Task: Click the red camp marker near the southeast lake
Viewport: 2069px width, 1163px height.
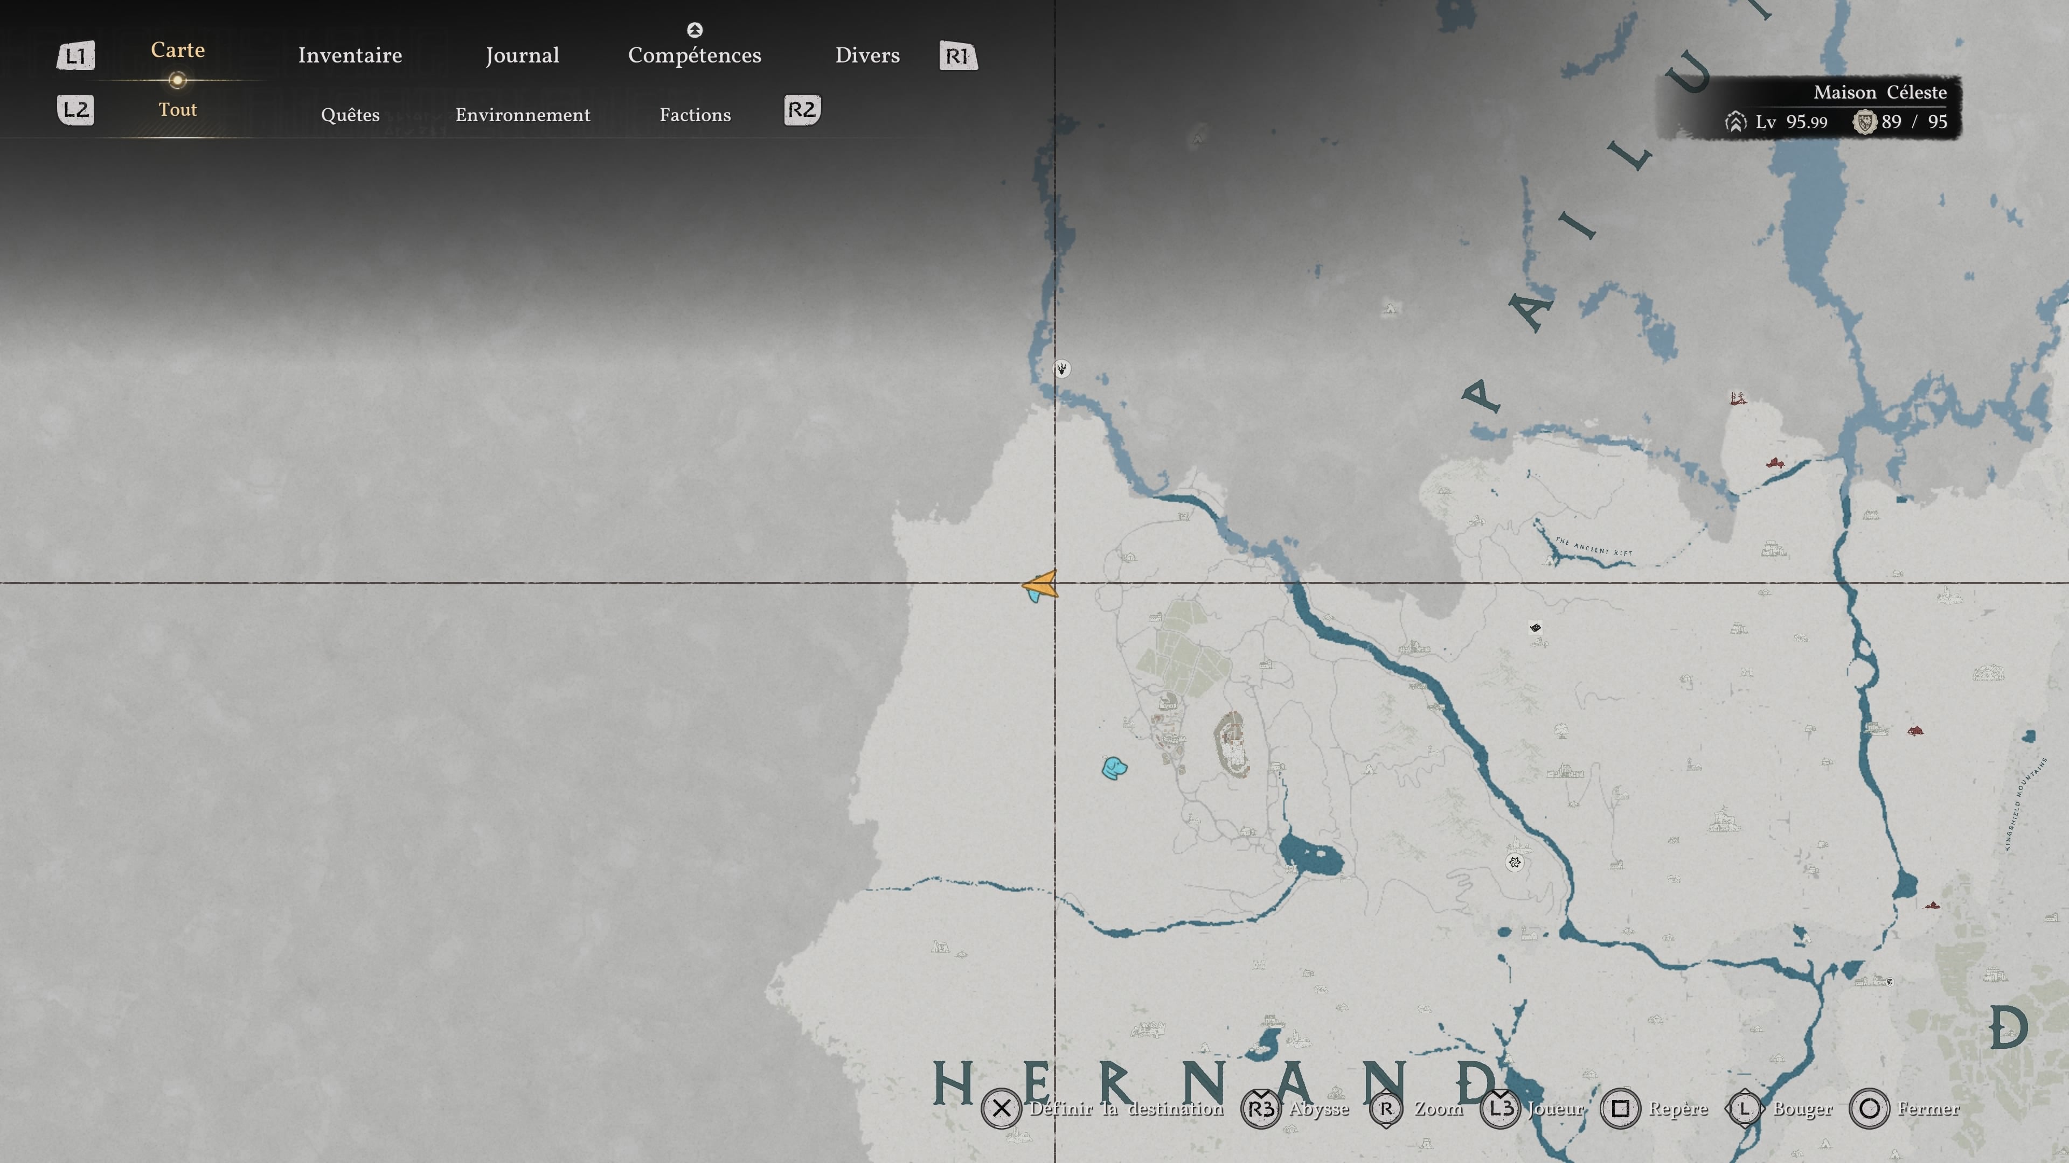Action: click(x=1932, y=905)
